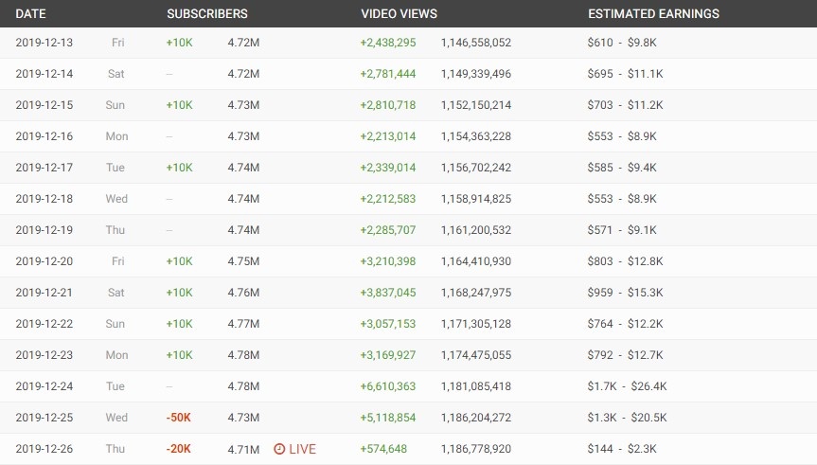Viewport: 817px width, 465px height.
Task: Click the red LIVE clock icon
Action: [x=279, y=449]
